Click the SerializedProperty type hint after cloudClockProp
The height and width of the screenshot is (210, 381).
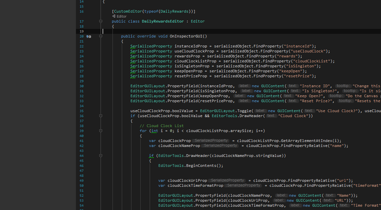click(211, 141)
